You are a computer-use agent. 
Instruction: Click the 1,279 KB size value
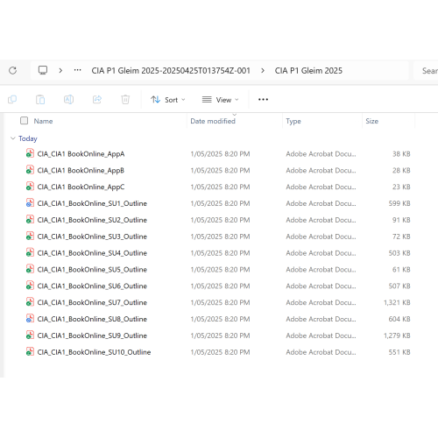(397, 336)
